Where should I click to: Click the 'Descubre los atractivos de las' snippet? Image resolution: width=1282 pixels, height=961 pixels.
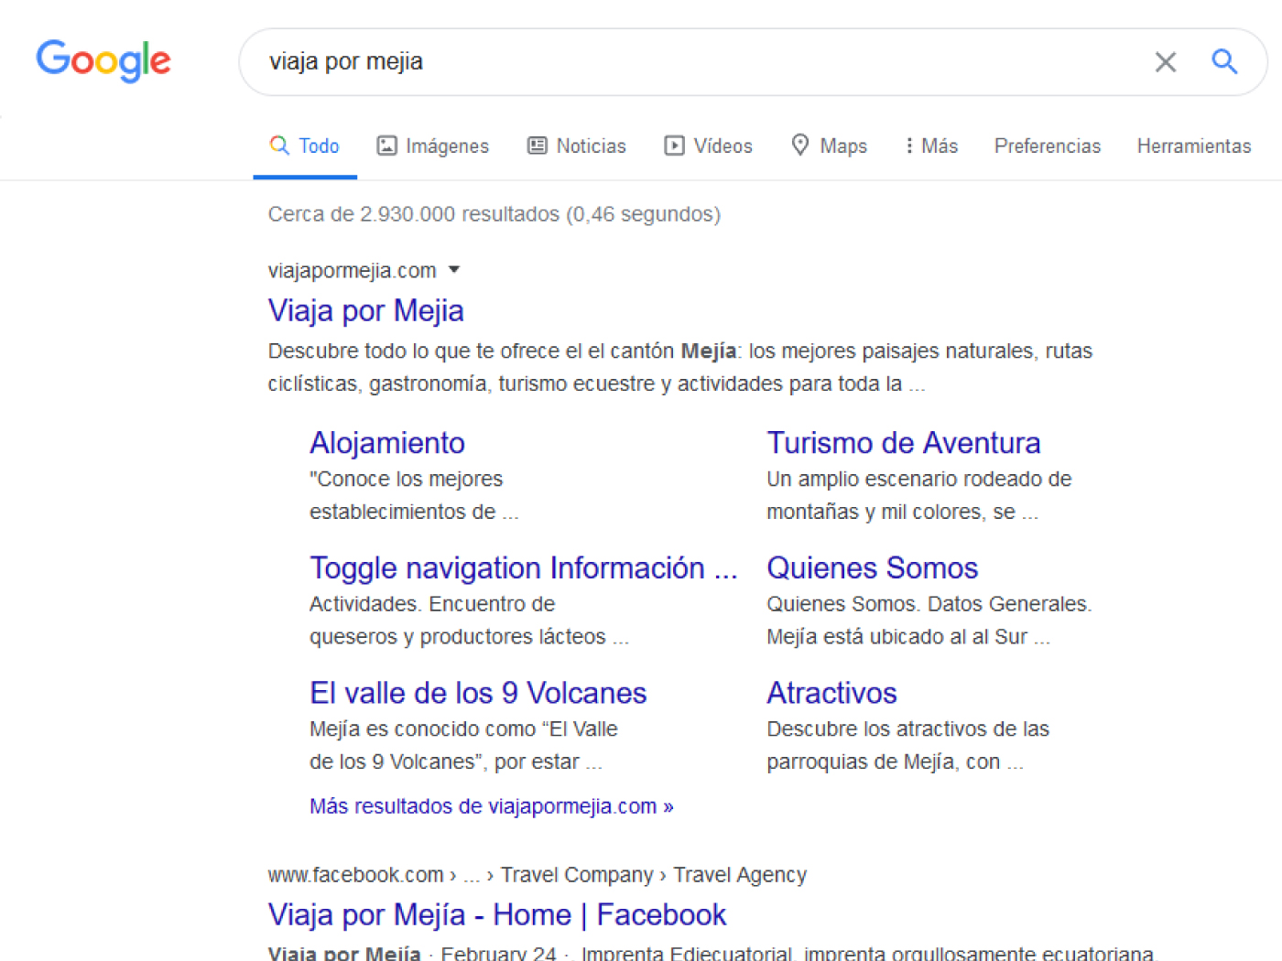click(x=908, y=745)
